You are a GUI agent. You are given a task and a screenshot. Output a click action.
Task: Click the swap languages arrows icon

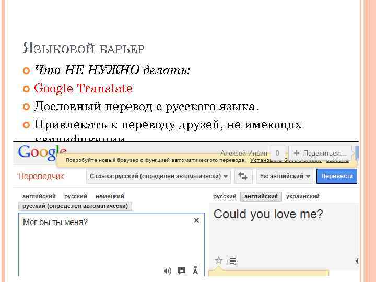coord(243,177)
